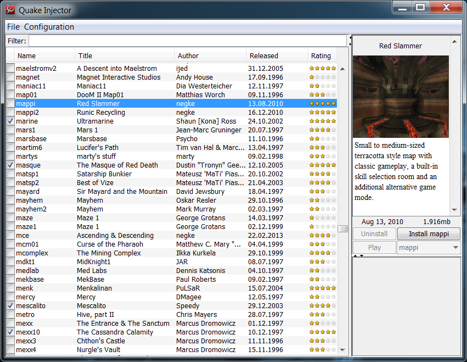The image size is (467, 362).
Task: Click the Red Slammer screenshot thumbnail
Action: coord(401,97)
